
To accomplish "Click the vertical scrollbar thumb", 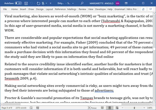I will [x=154, y=49].
